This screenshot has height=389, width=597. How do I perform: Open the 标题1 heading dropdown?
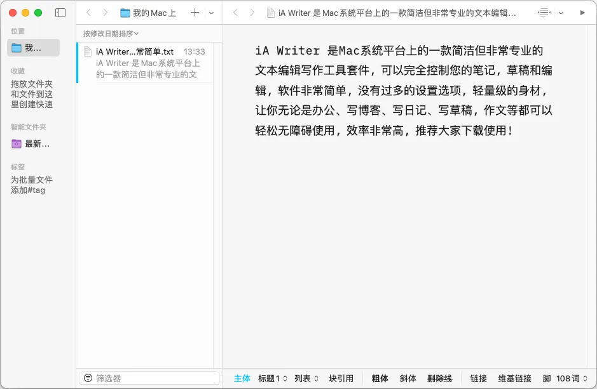pos(273,378)
